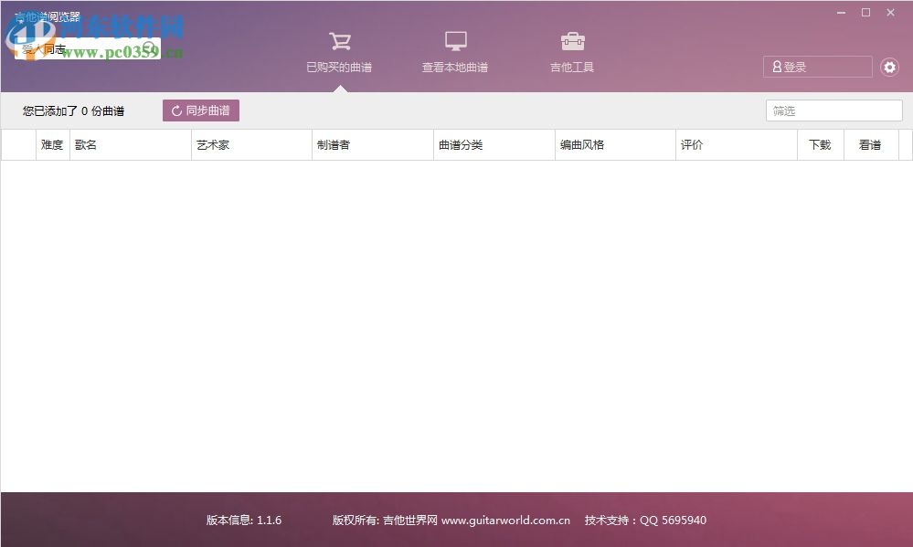Click the 下载 column header

(819, 144)
